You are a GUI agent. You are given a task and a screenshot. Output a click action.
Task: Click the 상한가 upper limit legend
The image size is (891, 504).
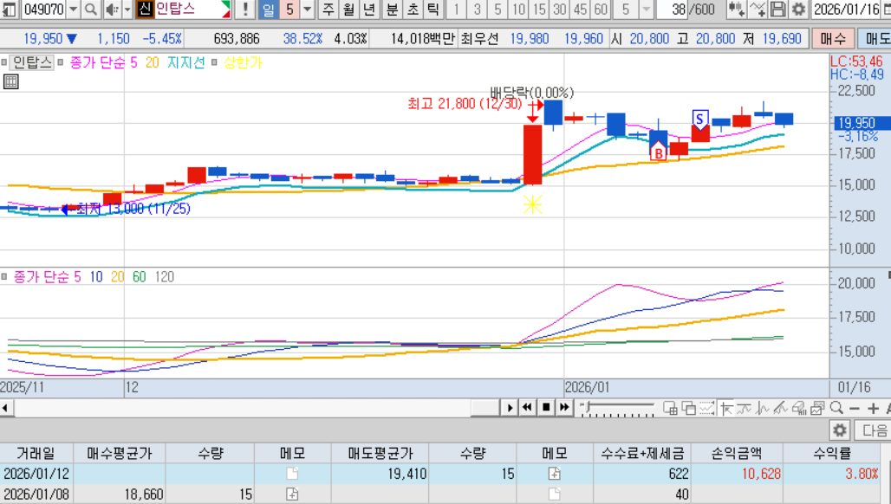244,62
